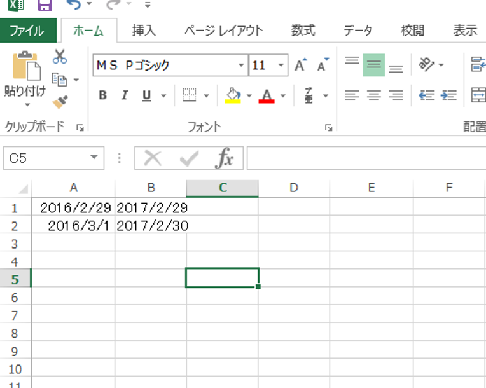Activate the Format Painter brush

pos(60,102)
